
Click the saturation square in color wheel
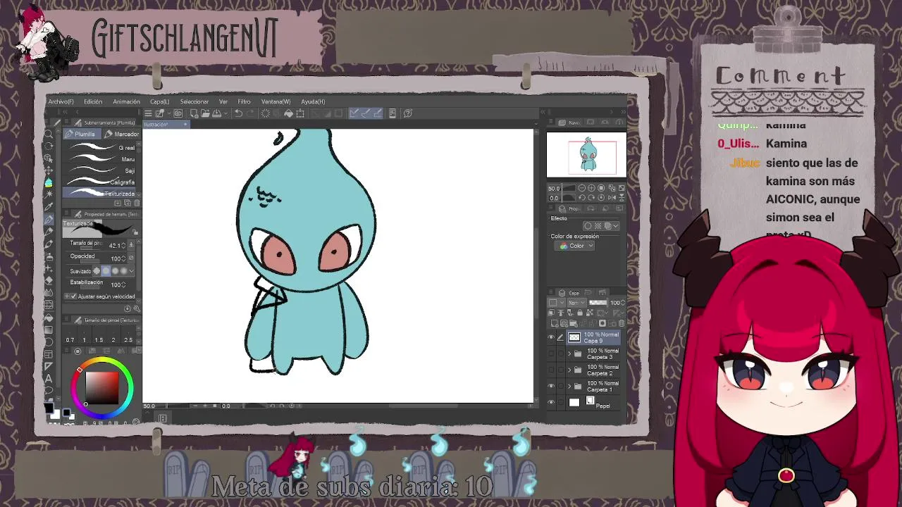(102, 387)
